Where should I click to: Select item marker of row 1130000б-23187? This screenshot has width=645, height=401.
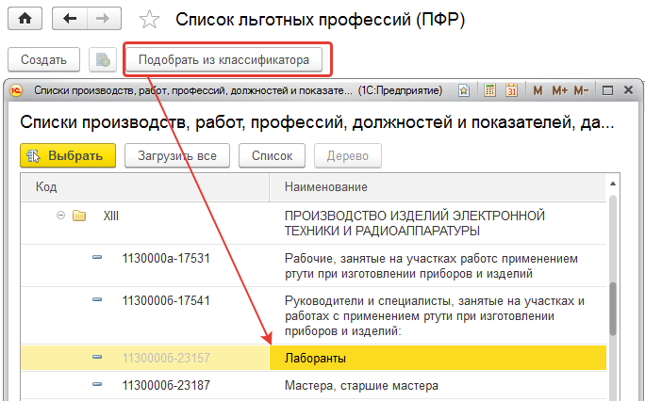(x=97, y=385)
